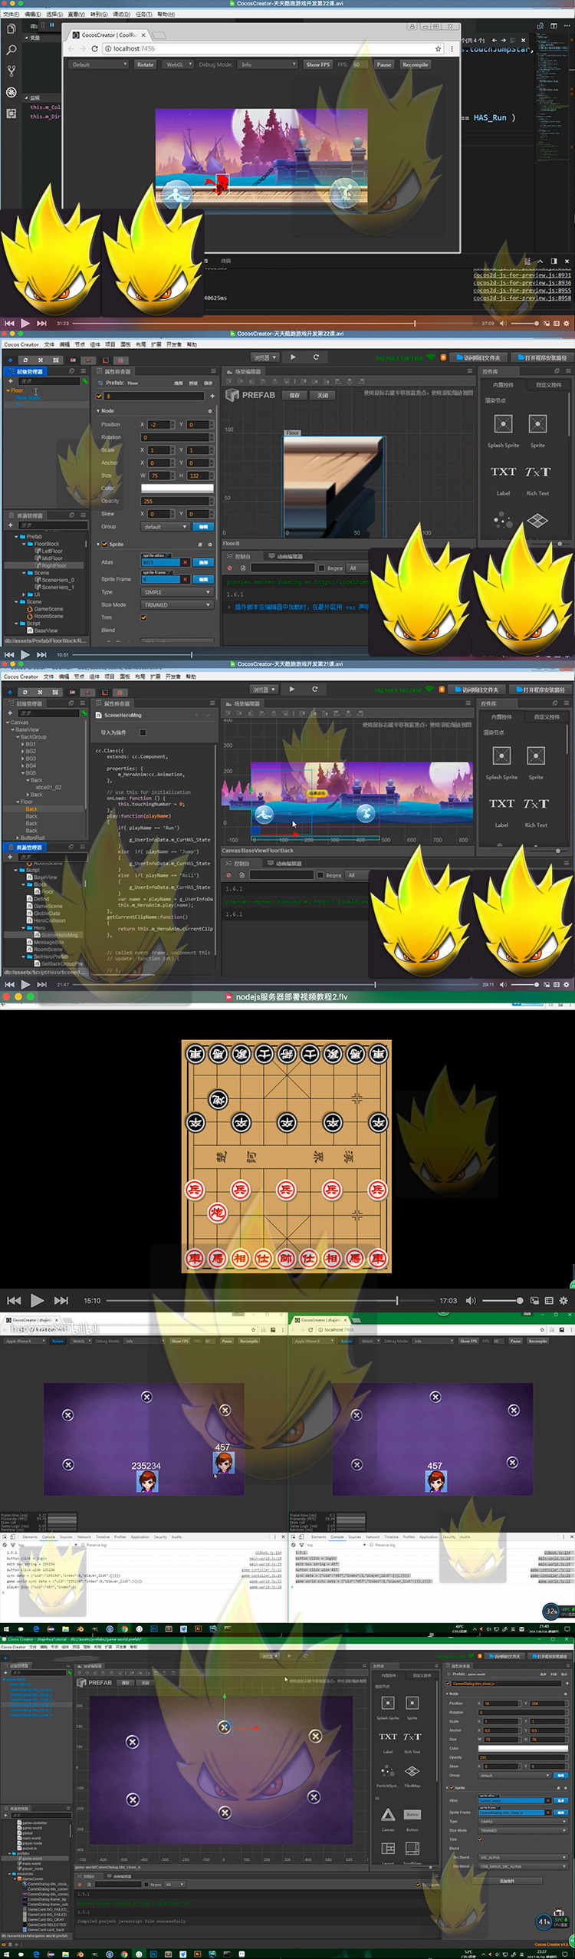The width and height of the screenshot is (575, 1959).
Task: Switch to 自定义控件 tab in Floor editor library
Action: coord(548,384)
